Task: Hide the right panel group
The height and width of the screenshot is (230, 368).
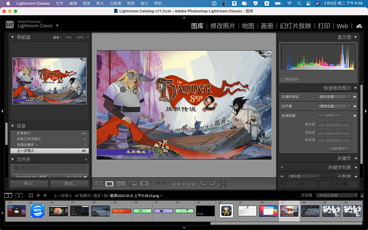Action: click(366, 111)
